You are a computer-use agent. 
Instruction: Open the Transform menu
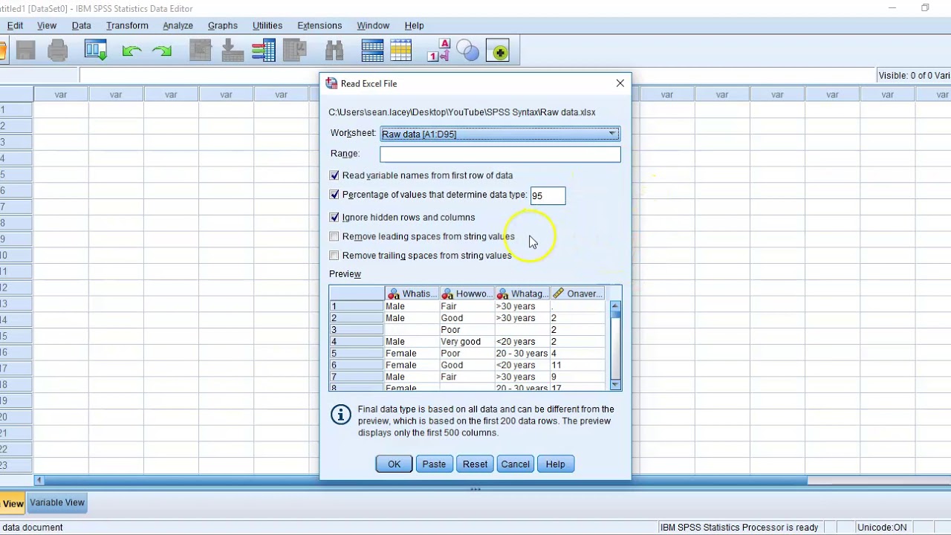pyautogui.click(x=127, y=25)
